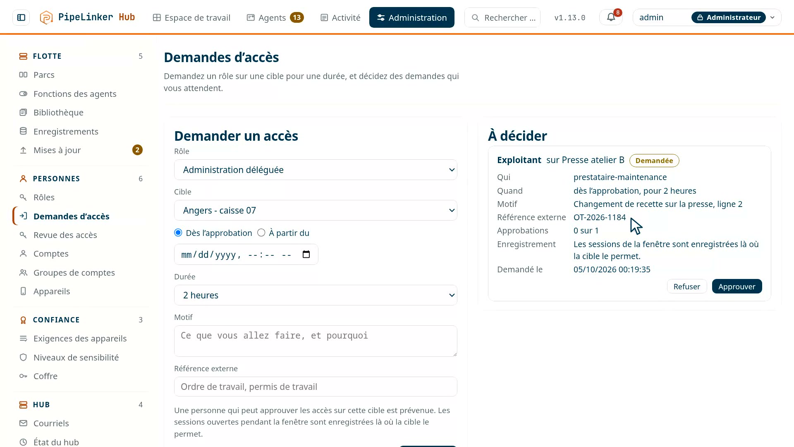This screenshot has width=794, height=447.
Task: Click the Enregistrements database icon
Action: coord(23,131)
